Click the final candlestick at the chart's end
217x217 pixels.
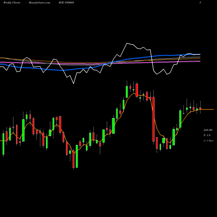(200, 108)
